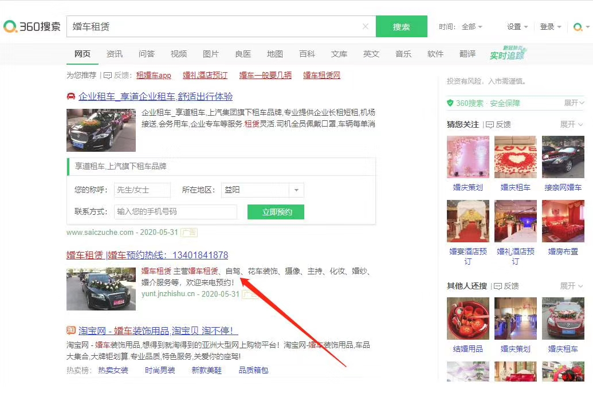Image resolution: width=593 pixels, height=401 pixels.
Task: Open the suggested search 婚车一般要几辆
Action: [265, 75]
